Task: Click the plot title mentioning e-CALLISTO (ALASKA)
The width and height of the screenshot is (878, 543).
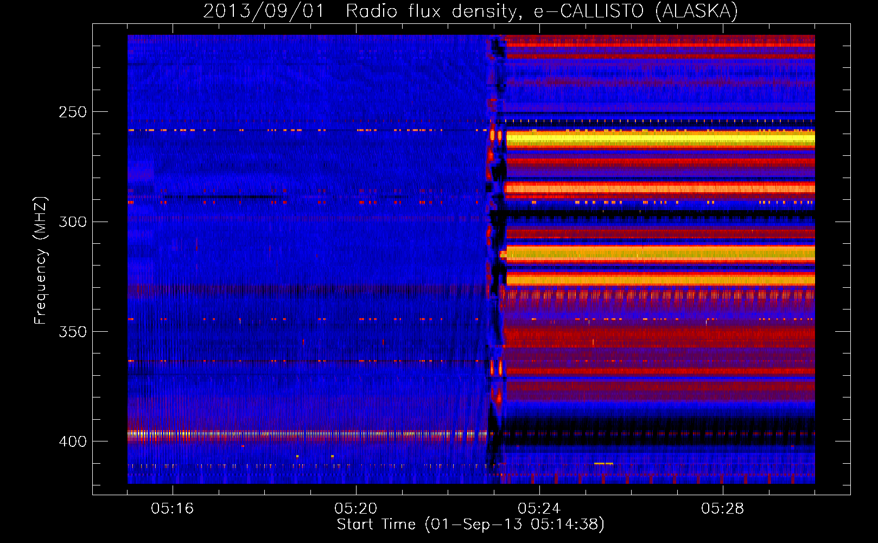Action: (470, 11)
